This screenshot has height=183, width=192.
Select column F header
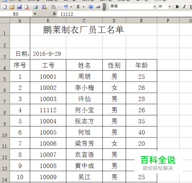click(168, 21)
